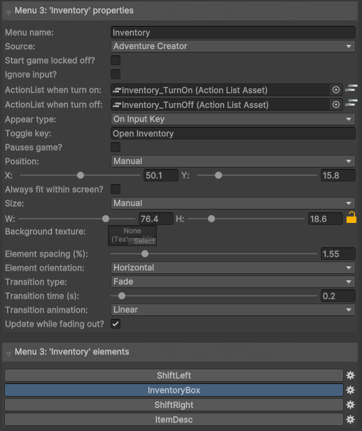Viewport: 362px width, 431px height.
Task: Select the ItemDesc element button
Action: pyautogui.click(x=174, y=420)
